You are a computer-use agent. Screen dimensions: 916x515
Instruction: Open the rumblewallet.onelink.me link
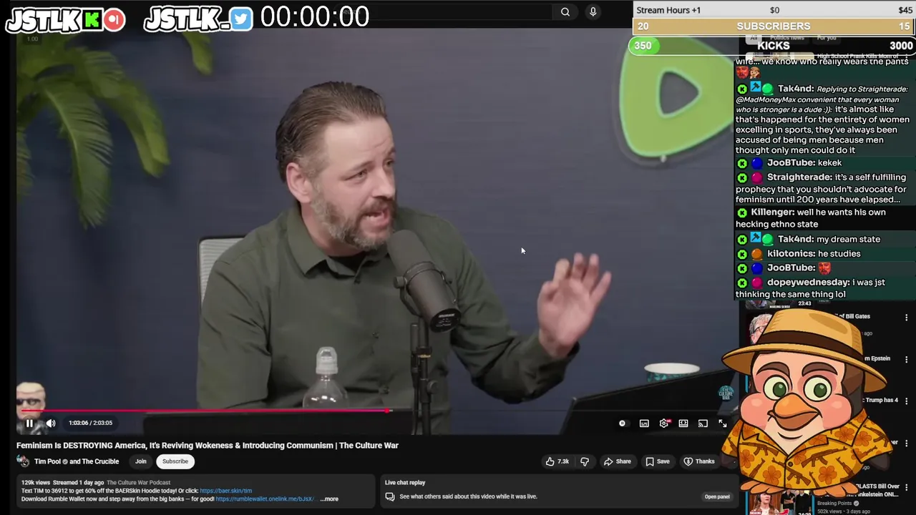coord(265,499)
